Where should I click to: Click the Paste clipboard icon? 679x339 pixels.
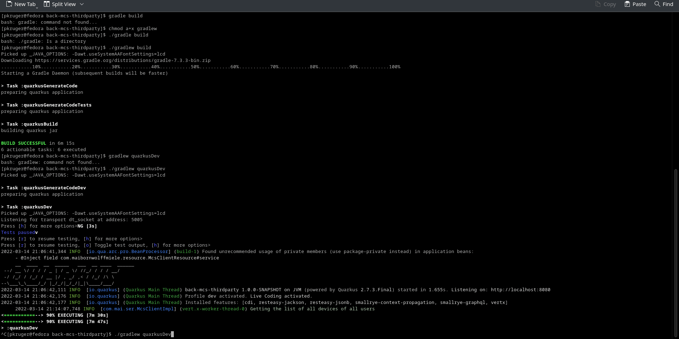[627, 4]
